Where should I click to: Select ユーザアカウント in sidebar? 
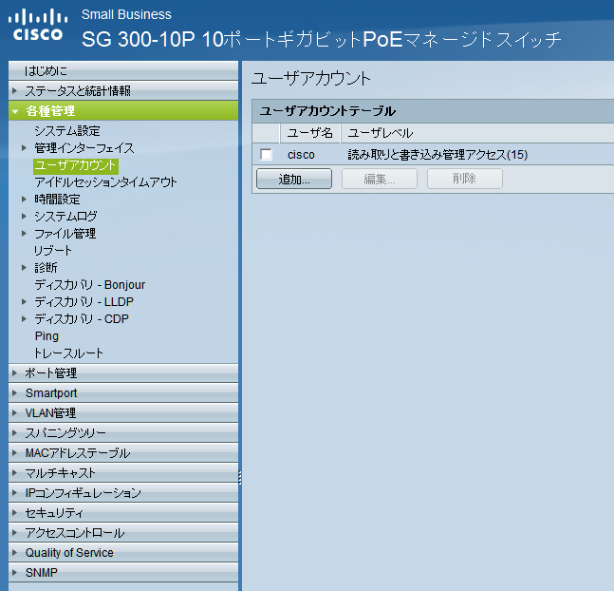(x=76, y=165)
